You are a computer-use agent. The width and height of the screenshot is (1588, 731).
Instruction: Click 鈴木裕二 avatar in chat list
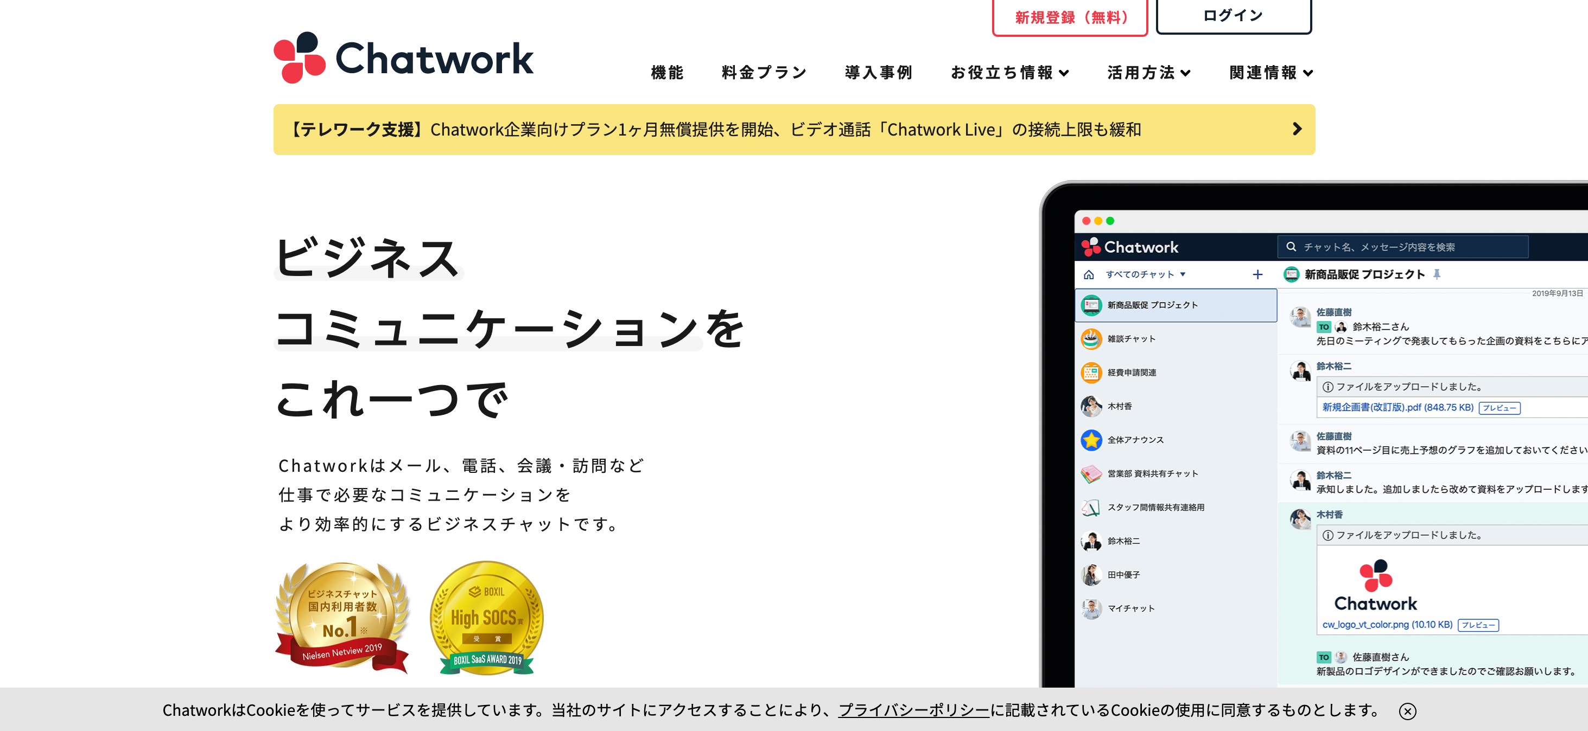coord(1091,541)
